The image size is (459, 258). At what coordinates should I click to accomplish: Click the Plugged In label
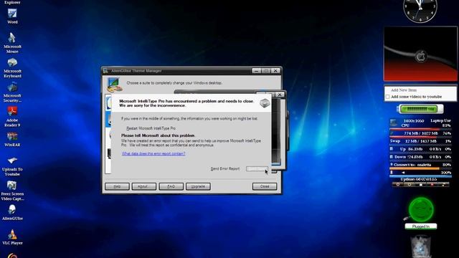coord(421,226)
